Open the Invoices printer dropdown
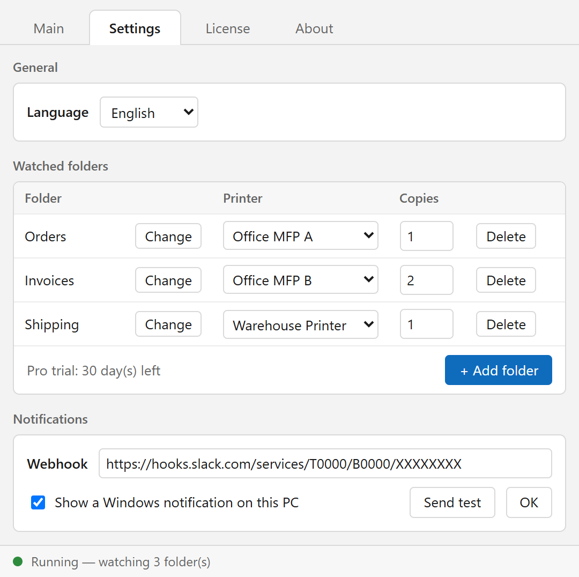Viewport: 579px width, 577px height. tap(301, 279)
